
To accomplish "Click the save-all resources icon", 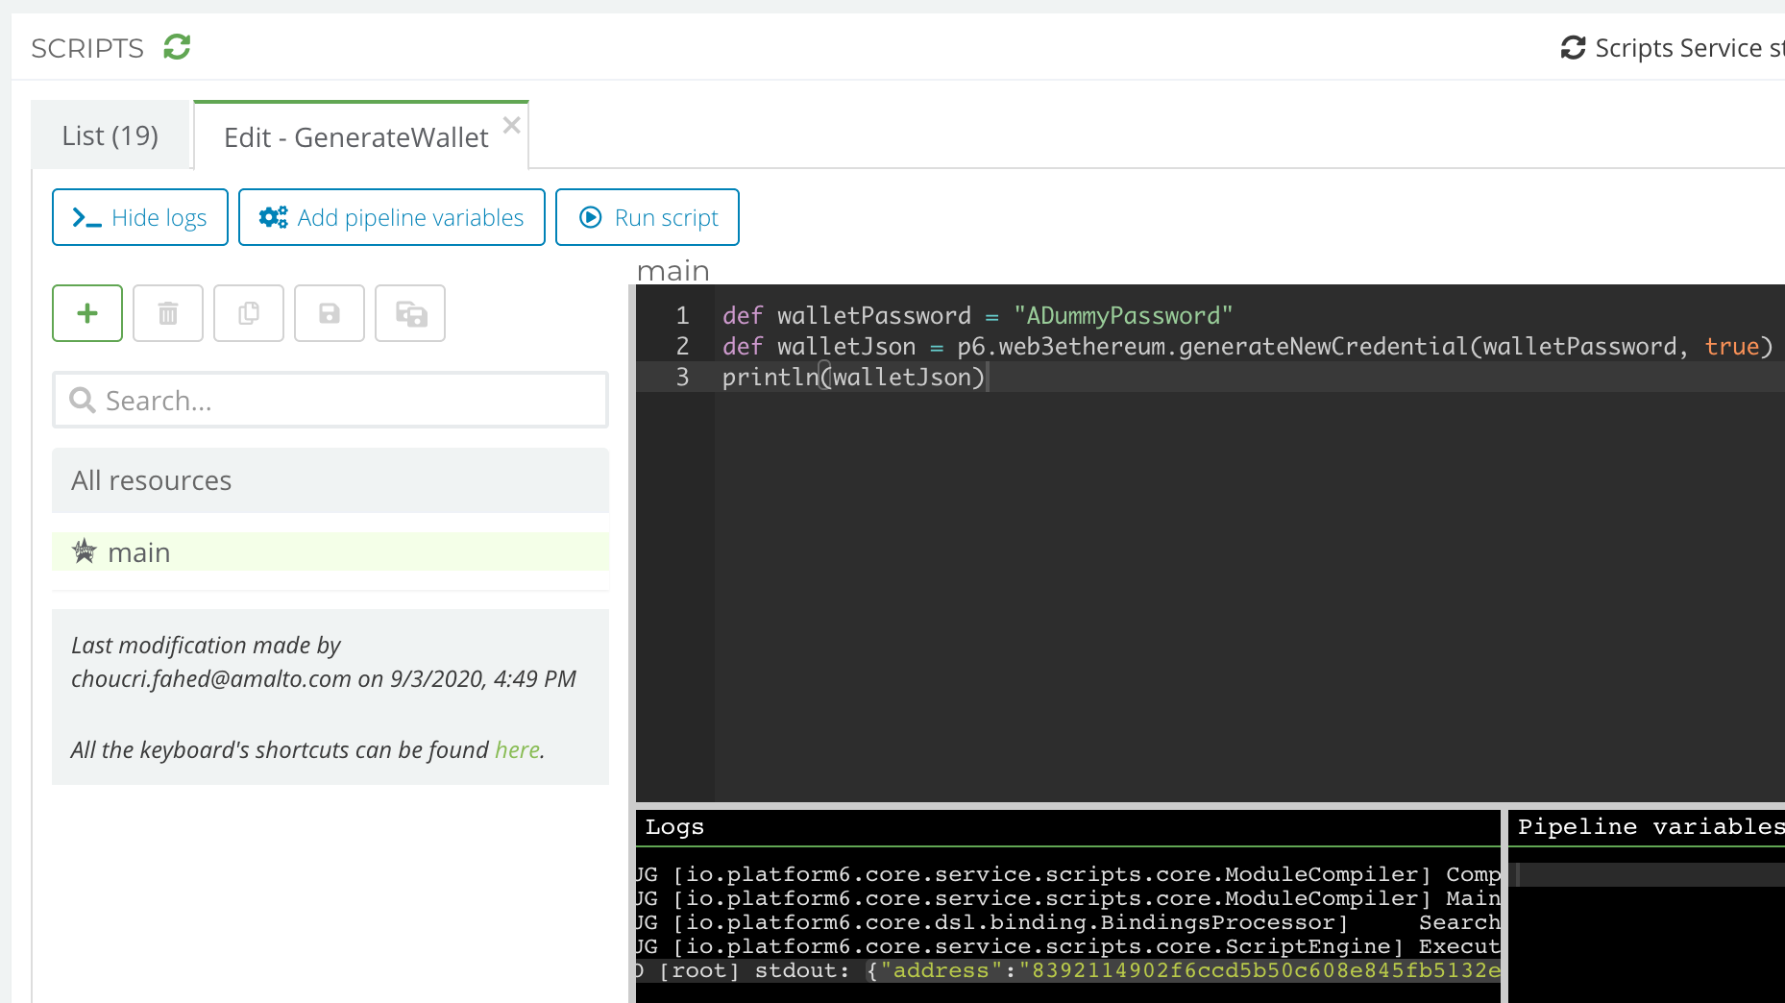I will tap(409, 313).
